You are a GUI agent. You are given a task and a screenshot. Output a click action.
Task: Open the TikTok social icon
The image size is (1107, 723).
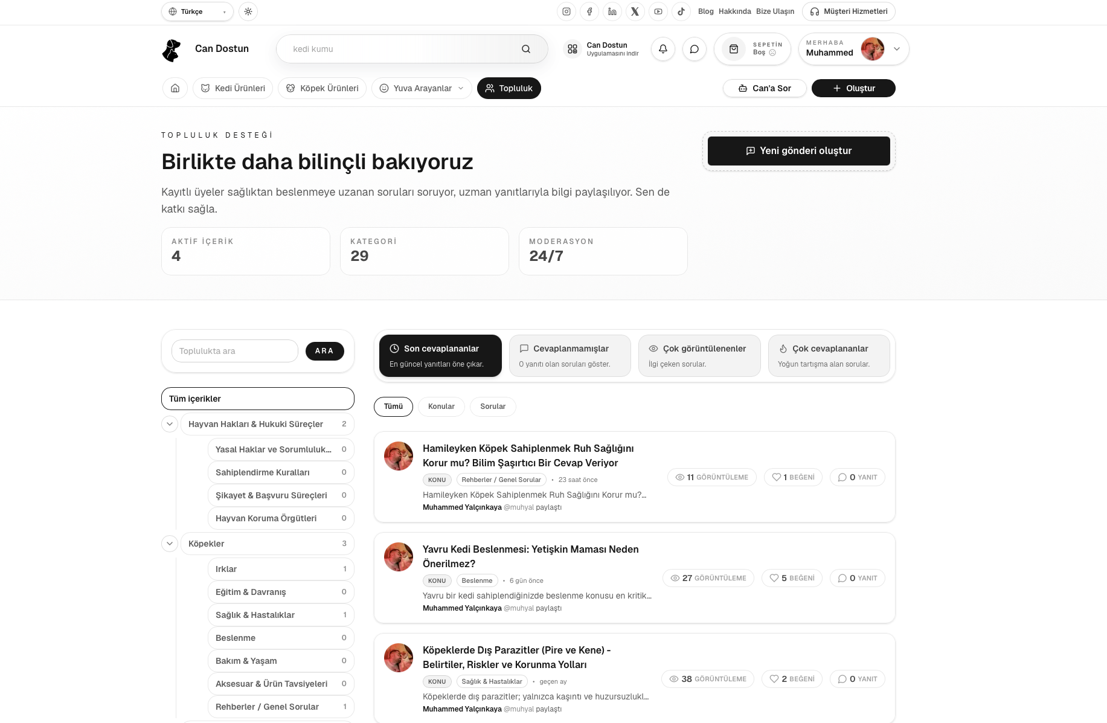(681, 11)
